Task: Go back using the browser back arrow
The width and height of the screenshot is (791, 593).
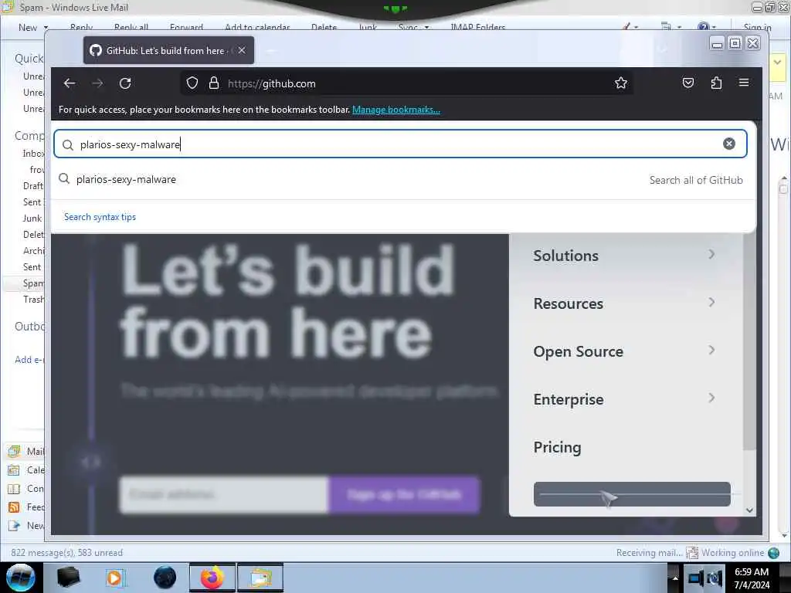Action: 69,83
